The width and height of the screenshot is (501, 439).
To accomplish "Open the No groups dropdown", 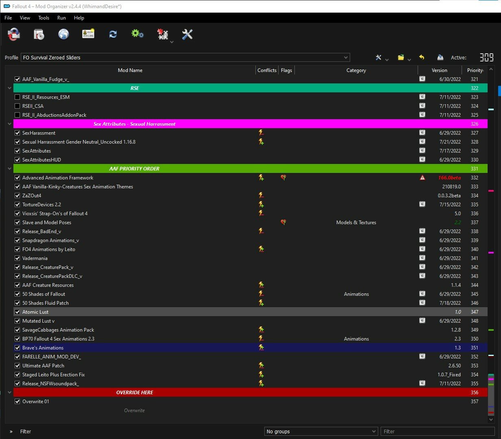I will coord(321,431).
